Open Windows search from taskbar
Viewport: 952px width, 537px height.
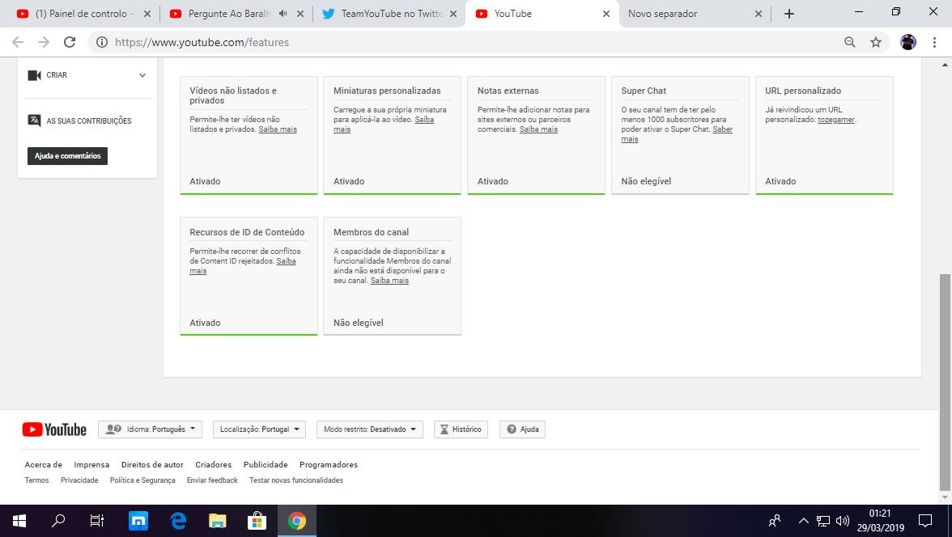click(x=58, y=521)
